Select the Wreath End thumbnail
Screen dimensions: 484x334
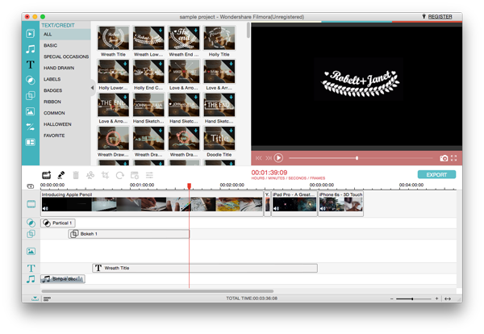(184, 38)
